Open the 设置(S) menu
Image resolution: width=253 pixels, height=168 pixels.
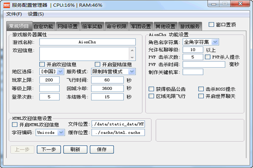pos(36,14)
